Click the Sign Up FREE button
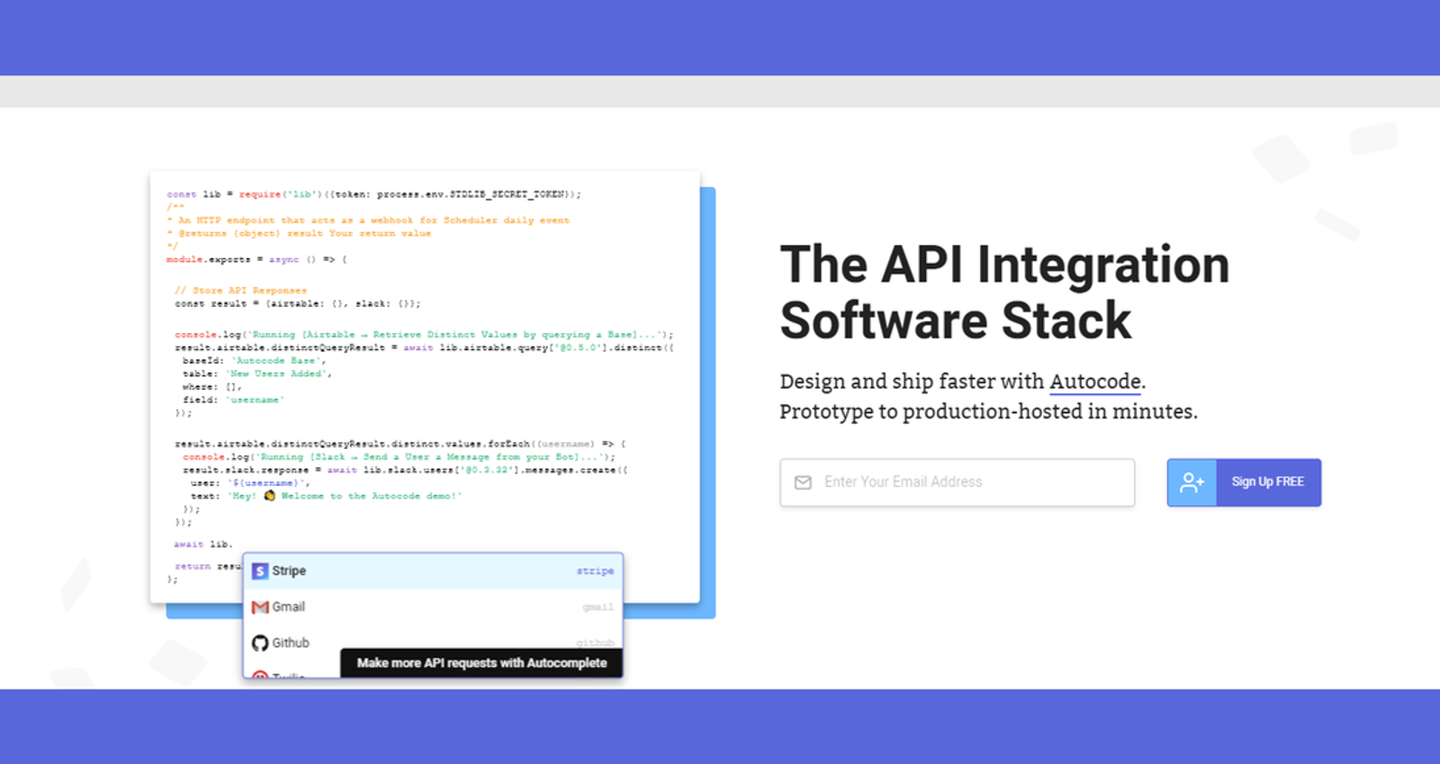This screenshot has width=1440, height=764. click(x=1244, y=482)
